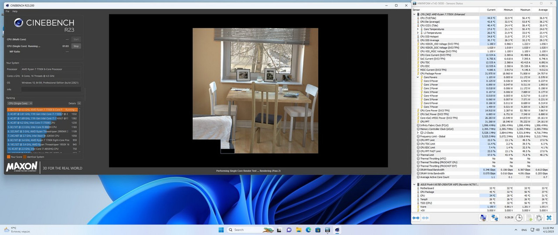Click the greyed-out multi core Start button

coord(76,39)
